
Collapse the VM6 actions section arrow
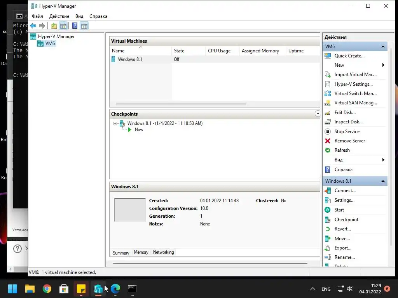383,47
